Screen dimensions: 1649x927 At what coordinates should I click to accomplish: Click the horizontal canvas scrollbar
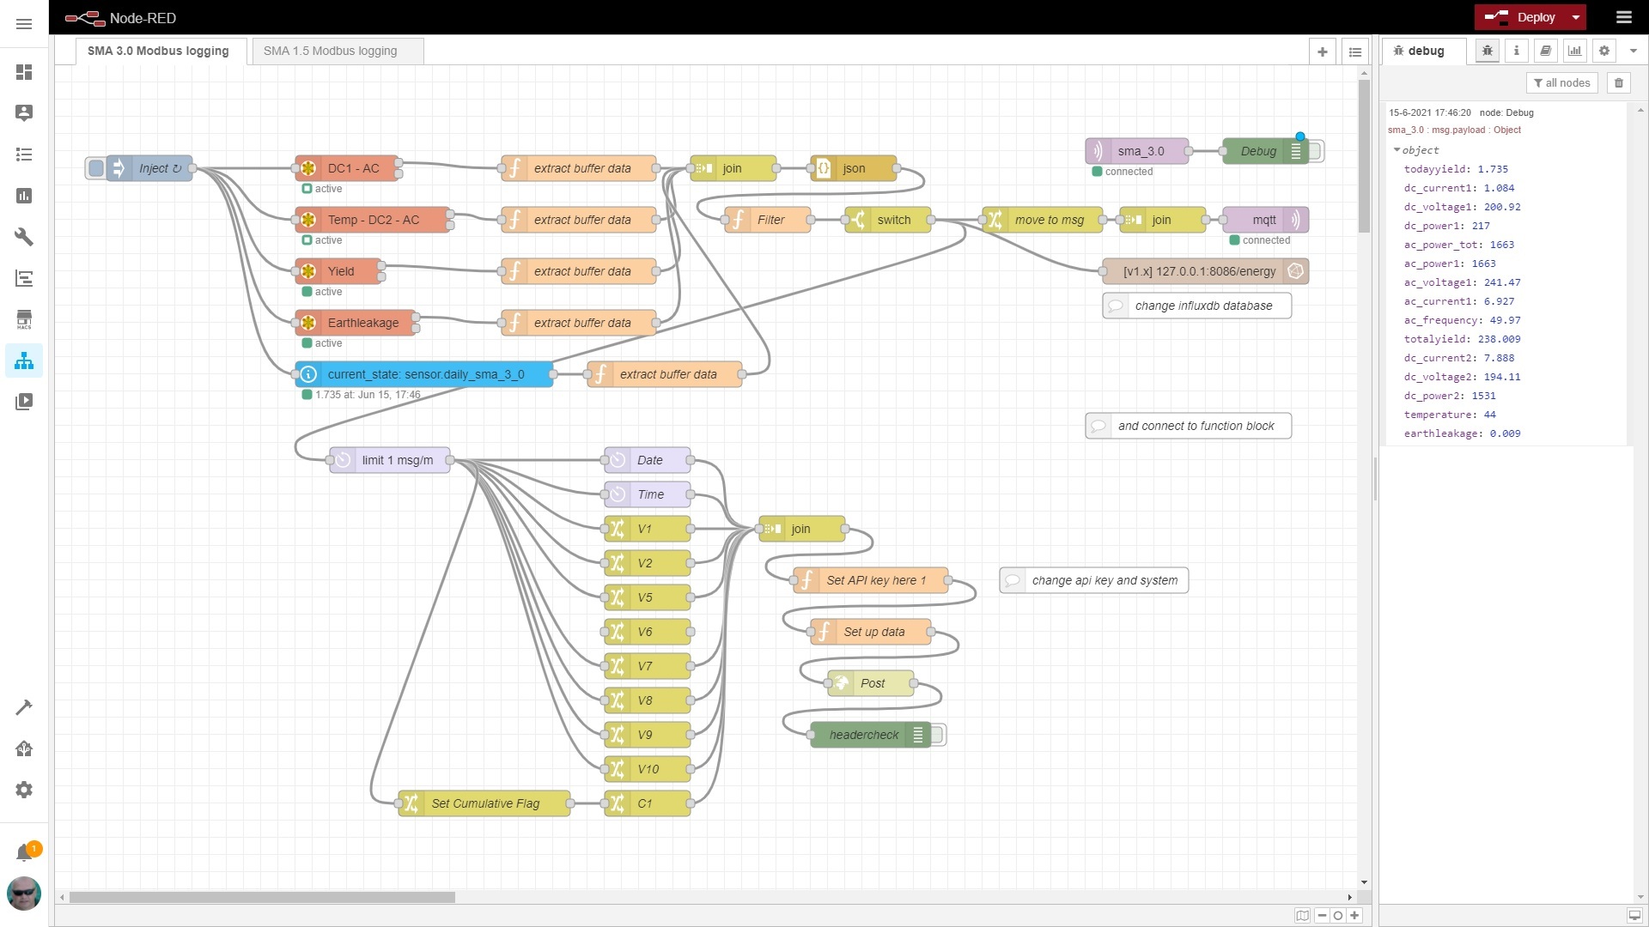point(262,897)
